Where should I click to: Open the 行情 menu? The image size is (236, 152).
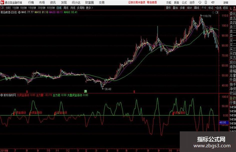pos(31,2)
